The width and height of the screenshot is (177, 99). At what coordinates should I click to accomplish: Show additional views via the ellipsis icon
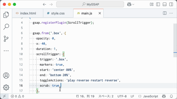point(6,51)
